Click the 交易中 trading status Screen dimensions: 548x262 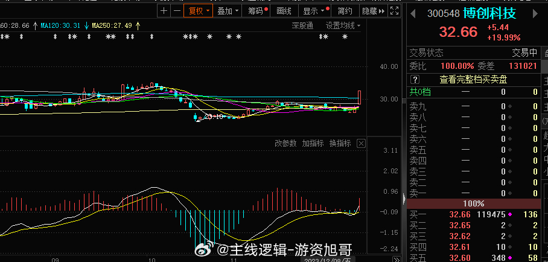[524, 53]
